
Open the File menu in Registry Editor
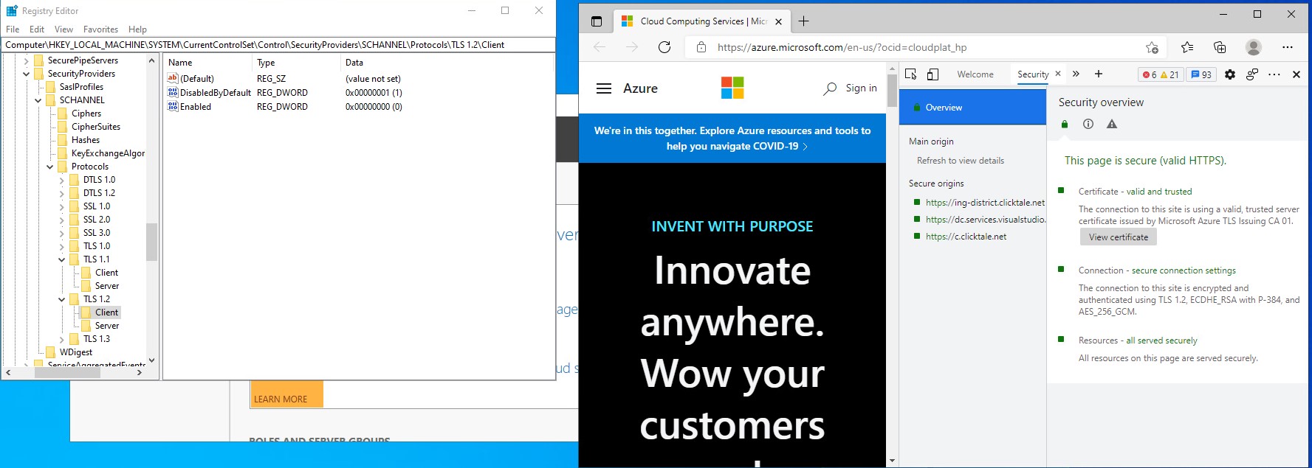point(13,29)
